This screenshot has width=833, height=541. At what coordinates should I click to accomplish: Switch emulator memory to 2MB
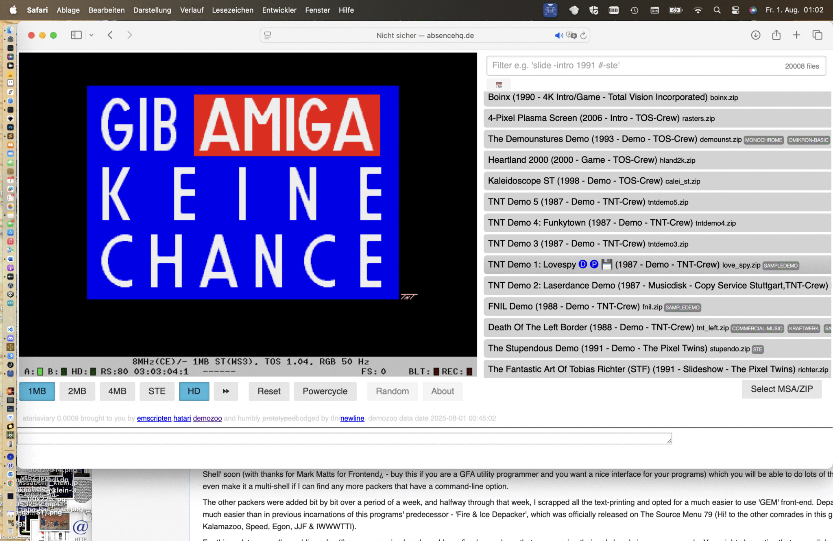[x=77, y=391]
